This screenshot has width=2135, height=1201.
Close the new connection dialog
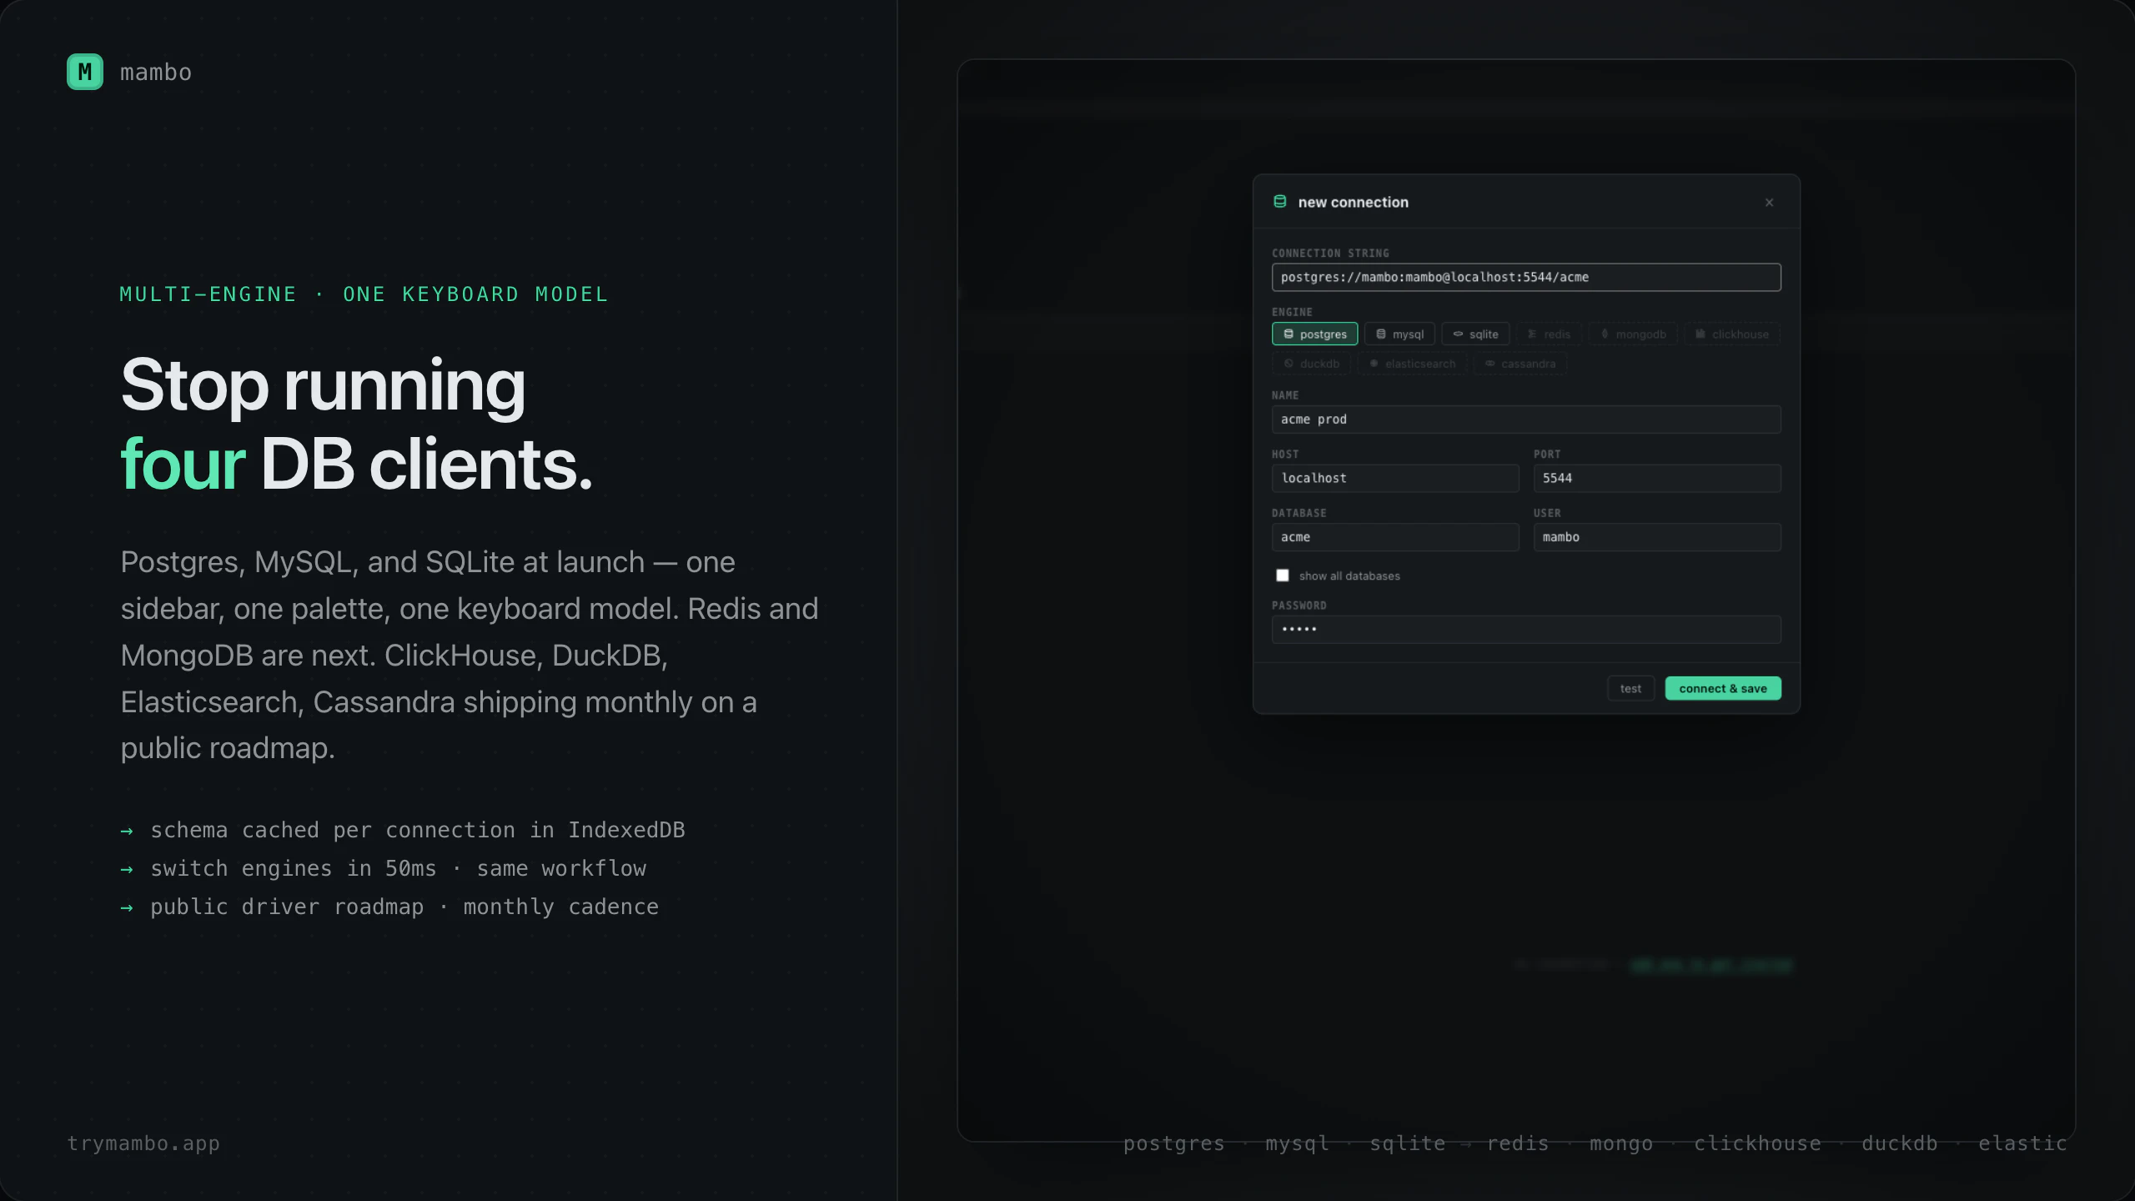pyautogui.click(x=1769, y=203)
